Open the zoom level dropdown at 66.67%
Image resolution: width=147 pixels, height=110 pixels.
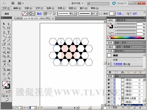pos(21,108)
